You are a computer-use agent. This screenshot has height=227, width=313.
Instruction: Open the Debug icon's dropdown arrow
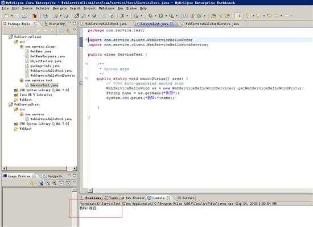coord(155,16)
